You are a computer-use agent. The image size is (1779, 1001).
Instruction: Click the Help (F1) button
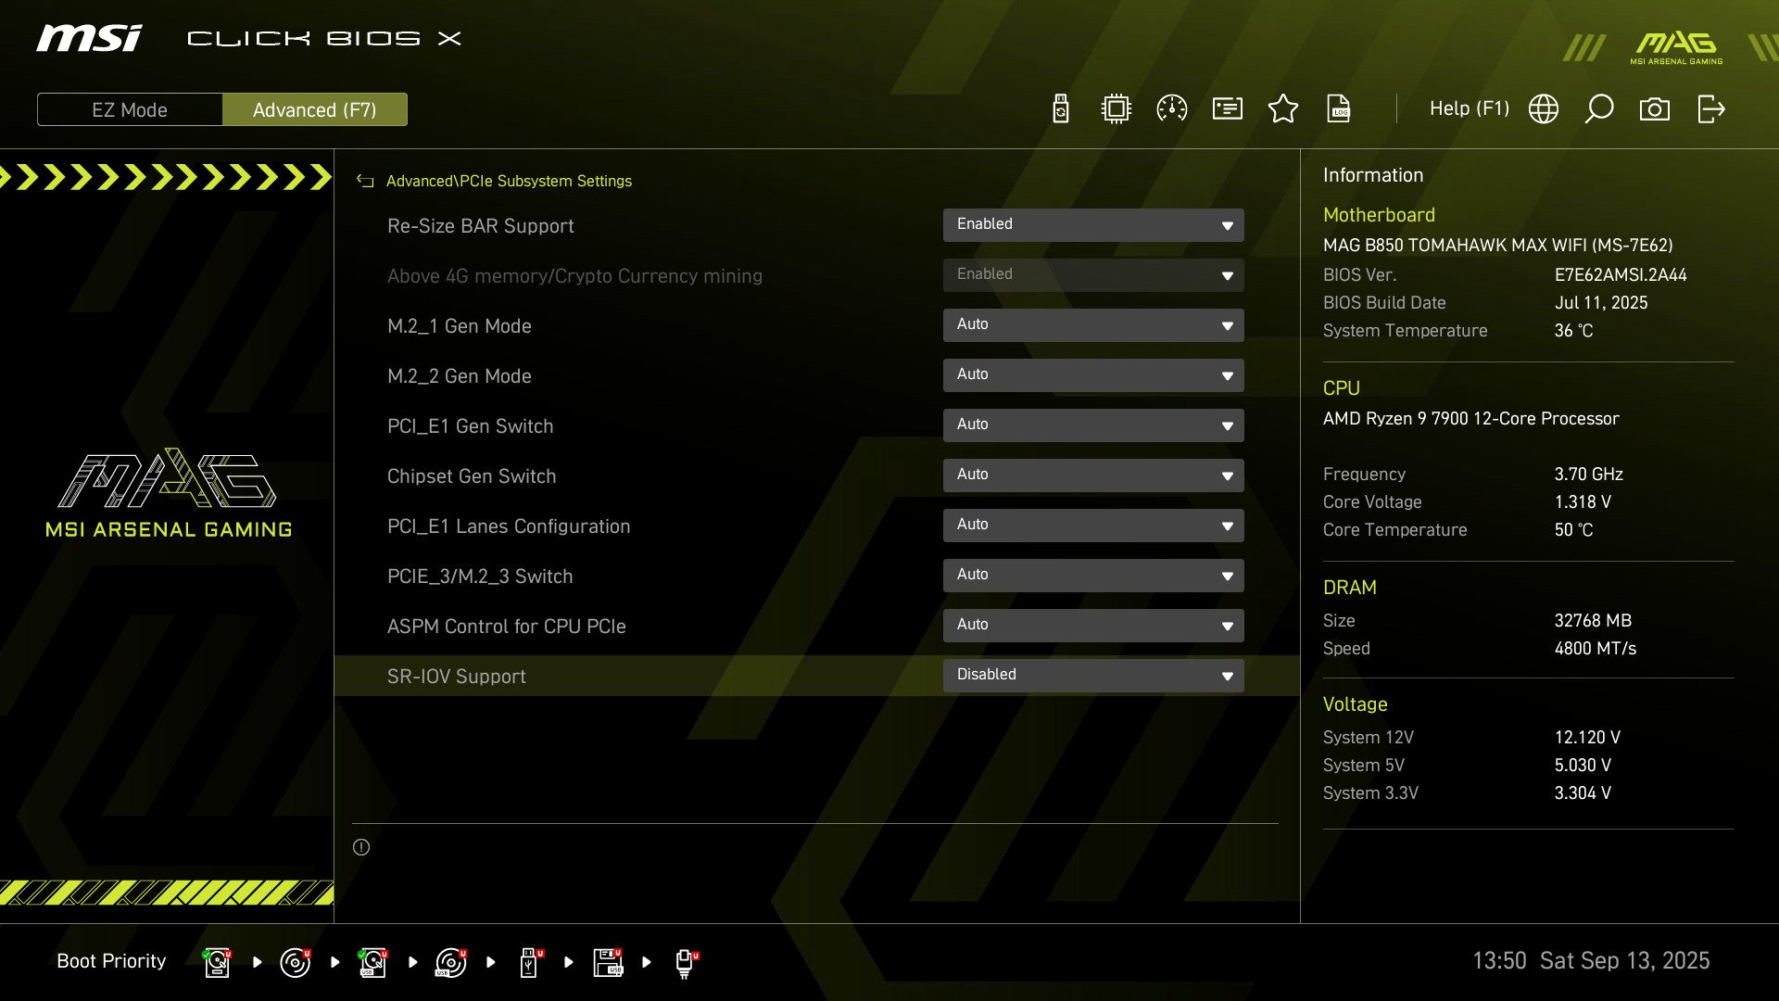pyautogui.click(x=1469, y=109)
